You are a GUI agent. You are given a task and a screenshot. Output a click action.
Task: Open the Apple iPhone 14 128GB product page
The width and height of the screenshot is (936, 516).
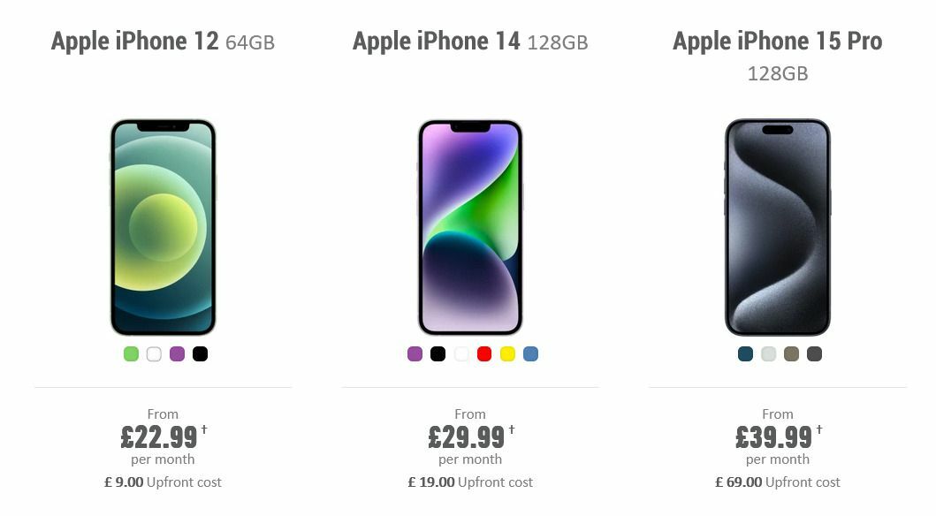[x=470, y=41]
